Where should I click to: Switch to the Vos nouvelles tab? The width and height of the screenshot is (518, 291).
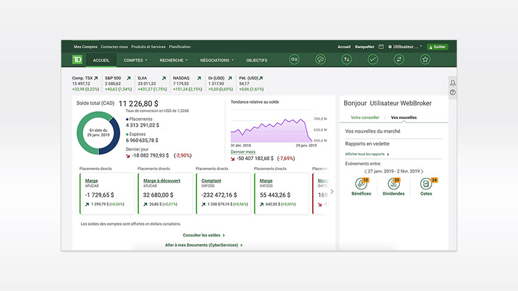tap(404, 118)
